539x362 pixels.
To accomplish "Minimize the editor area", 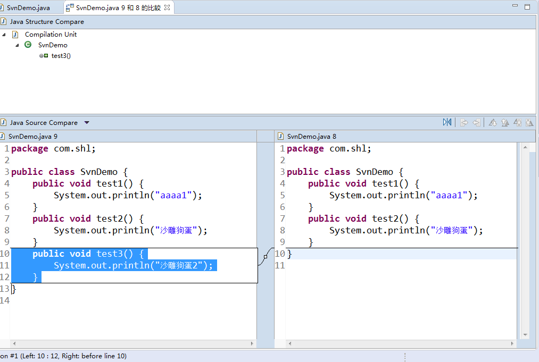I will (x=515, y=6).
